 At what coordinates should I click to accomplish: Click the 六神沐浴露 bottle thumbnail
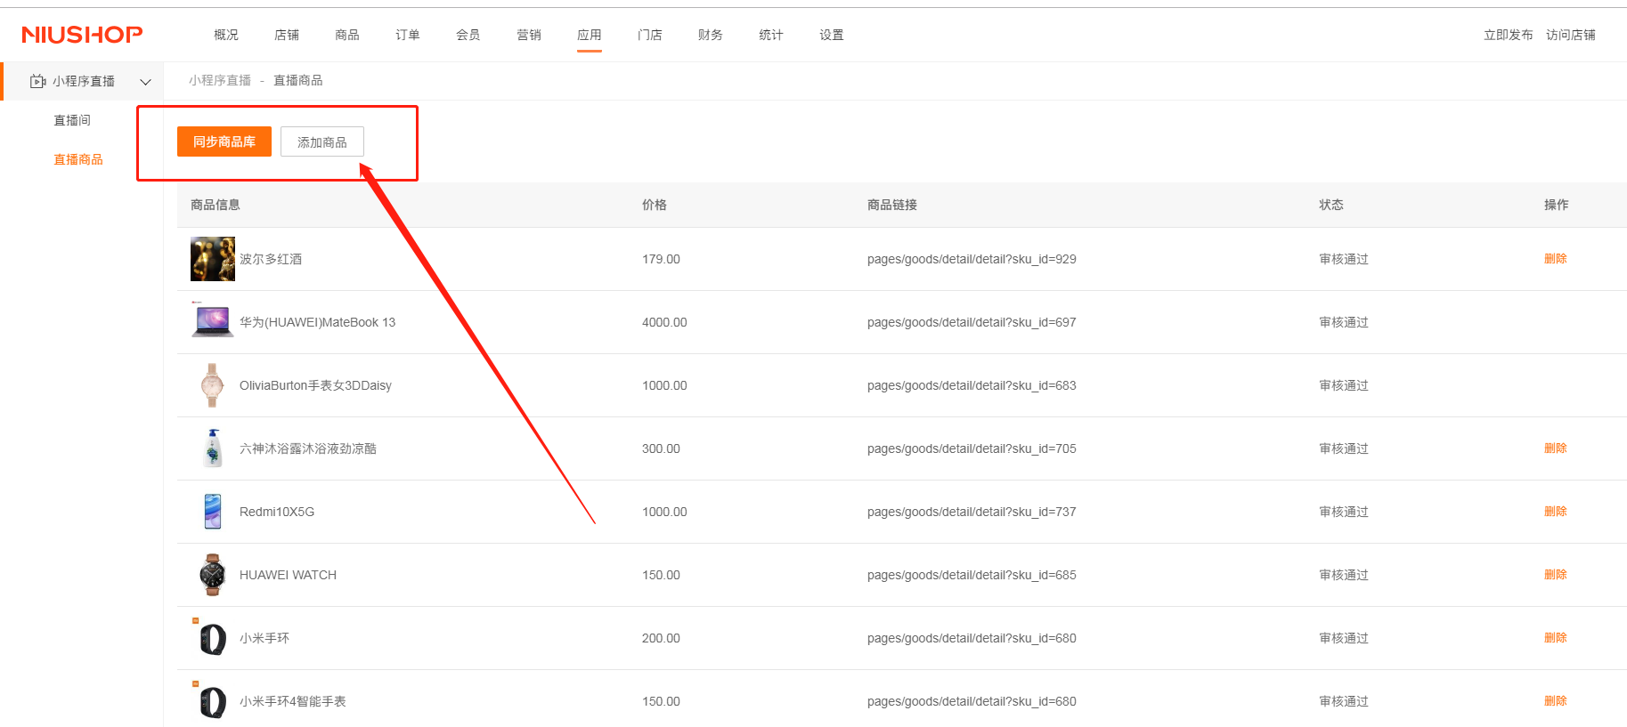(x=213, y=448)
